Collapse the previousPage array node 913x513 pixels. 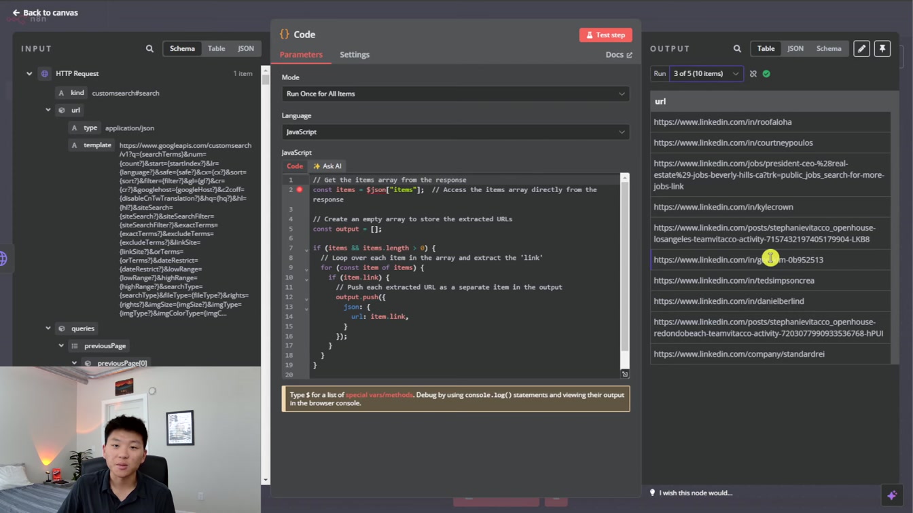[61, 346]
